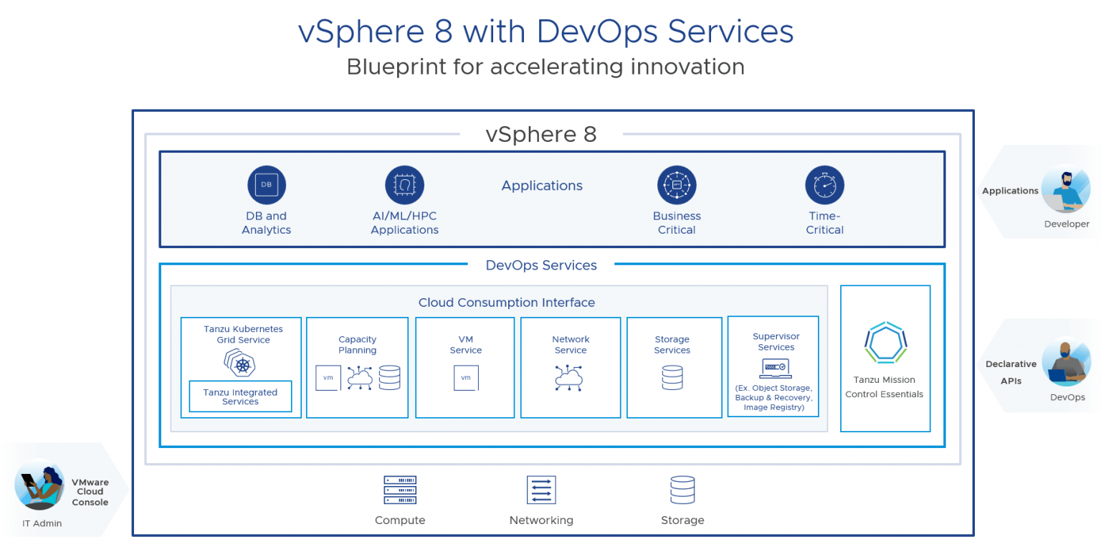Click the VMware Cloud Console label
1101x547 pixels.
tap(90, 493)
